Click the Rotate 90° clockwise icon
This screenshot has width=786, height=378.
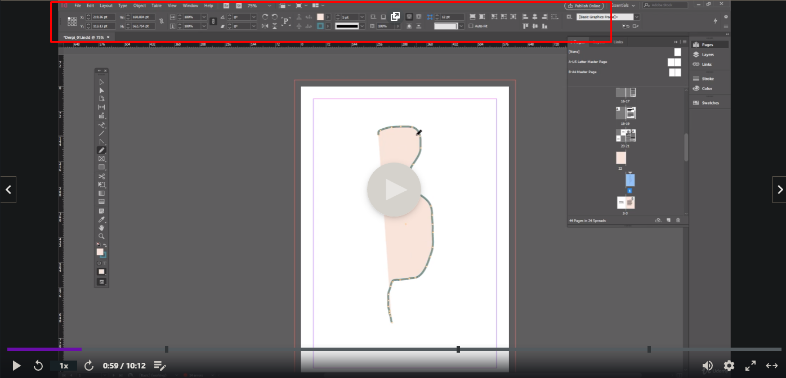pos(265,17)
